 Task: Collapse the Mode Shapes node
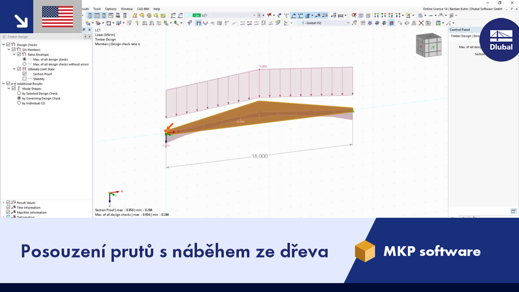(x=9, y=88)
